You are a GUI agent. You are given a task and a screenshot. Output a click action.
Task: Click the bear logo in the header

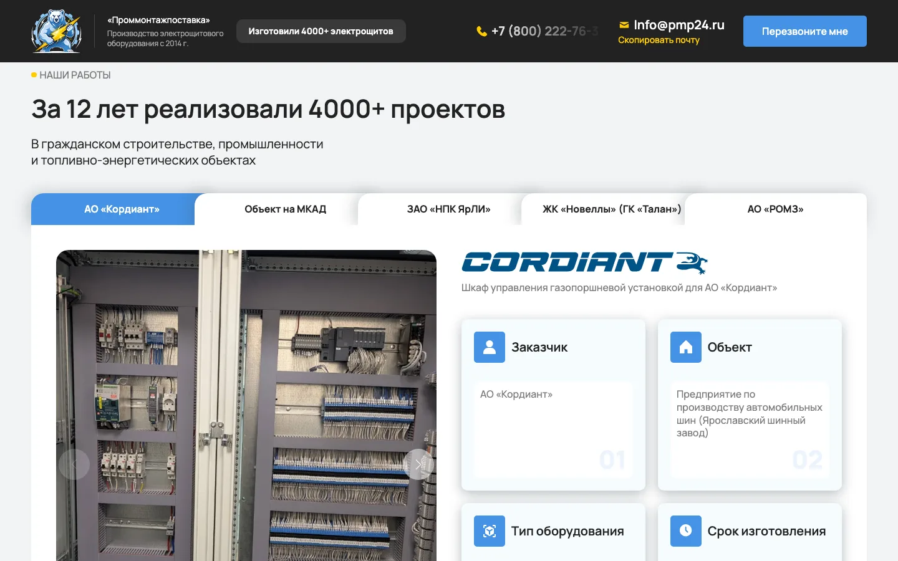tap(57, 31)
